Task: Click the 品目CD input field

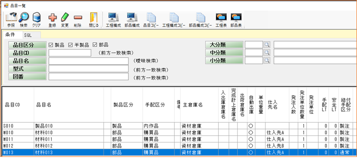Action: coord(70,53)
